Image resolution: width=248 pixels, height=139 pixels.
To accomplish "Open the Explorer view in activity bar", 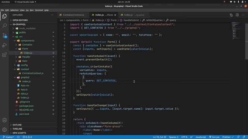I will coord(4,16).
